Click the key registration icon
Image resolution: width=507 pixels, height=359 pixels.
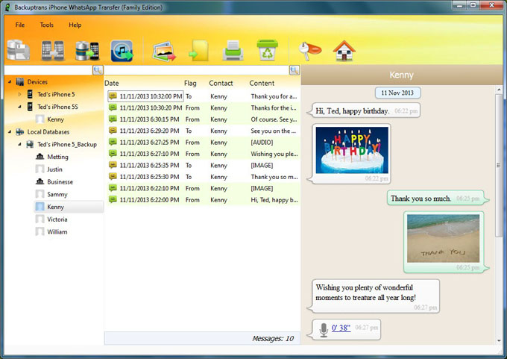point(309,51)
